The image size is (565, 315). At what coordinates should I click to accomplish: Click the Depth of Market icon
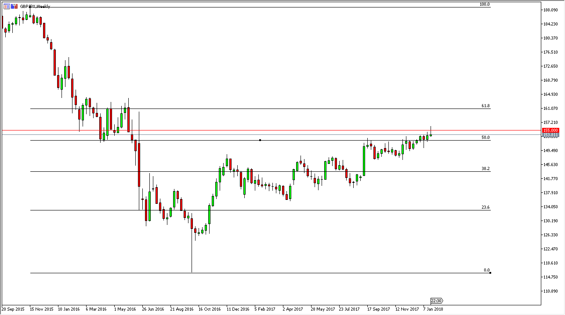pos(7,6)
